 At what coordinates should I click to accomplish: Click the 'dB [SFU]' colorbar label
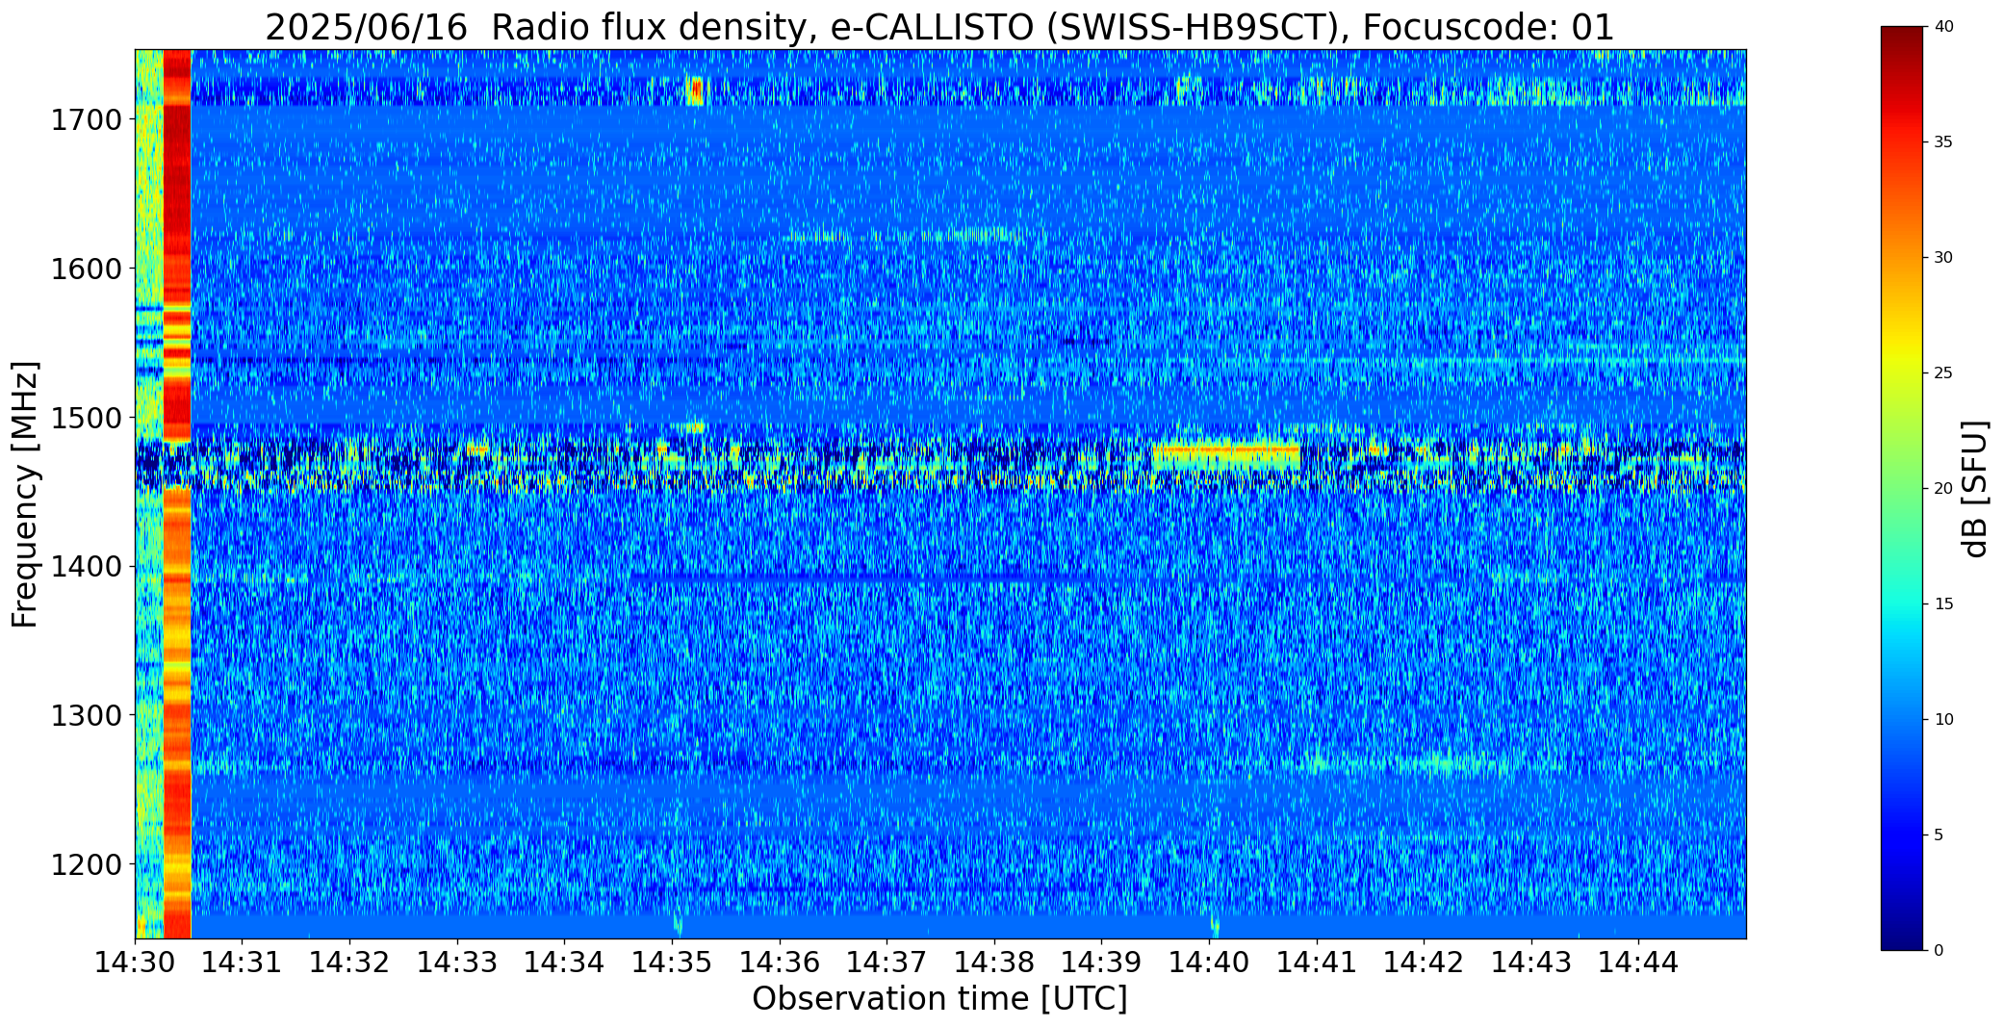pyautogui.click(x=1975, y=489)
